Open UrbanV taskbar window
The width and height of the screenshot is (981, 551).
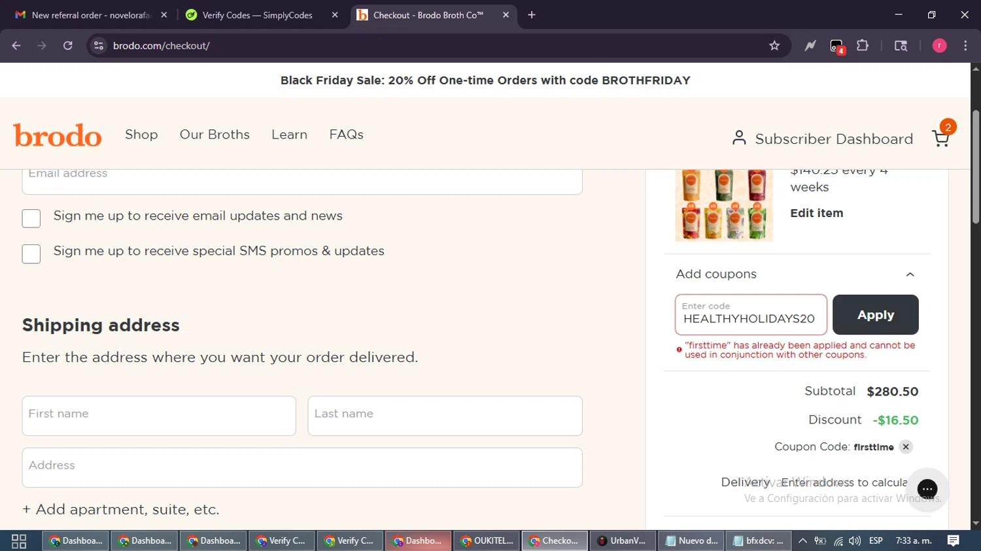click(622, 541)
